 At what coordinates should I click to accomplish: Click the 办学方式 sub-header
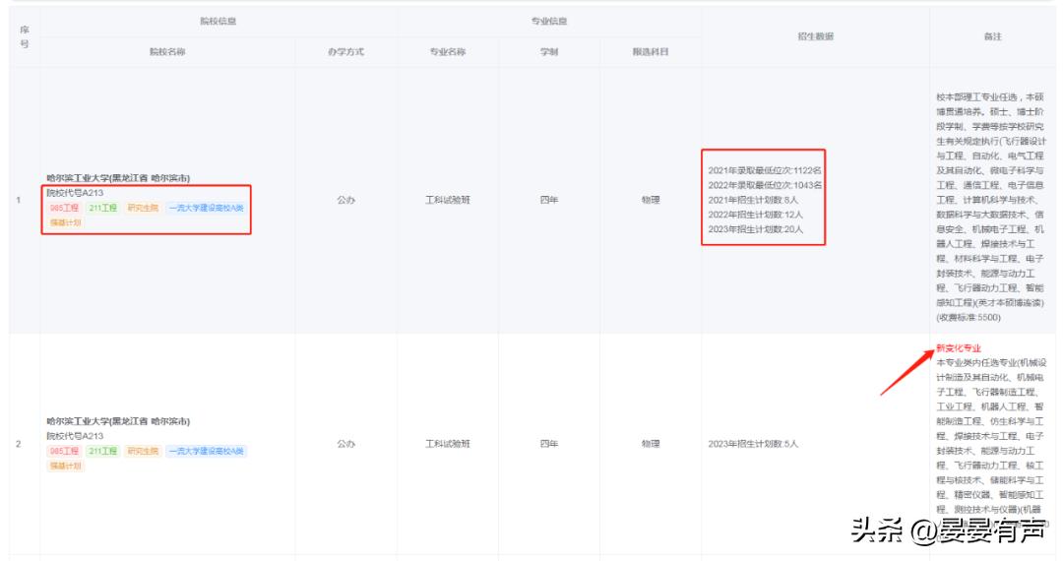(345, 51)
